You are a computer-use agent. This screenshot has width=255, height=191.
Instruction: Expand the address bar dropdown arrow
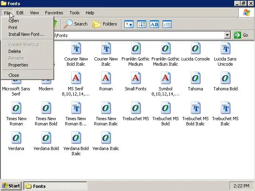click(227, 35)
